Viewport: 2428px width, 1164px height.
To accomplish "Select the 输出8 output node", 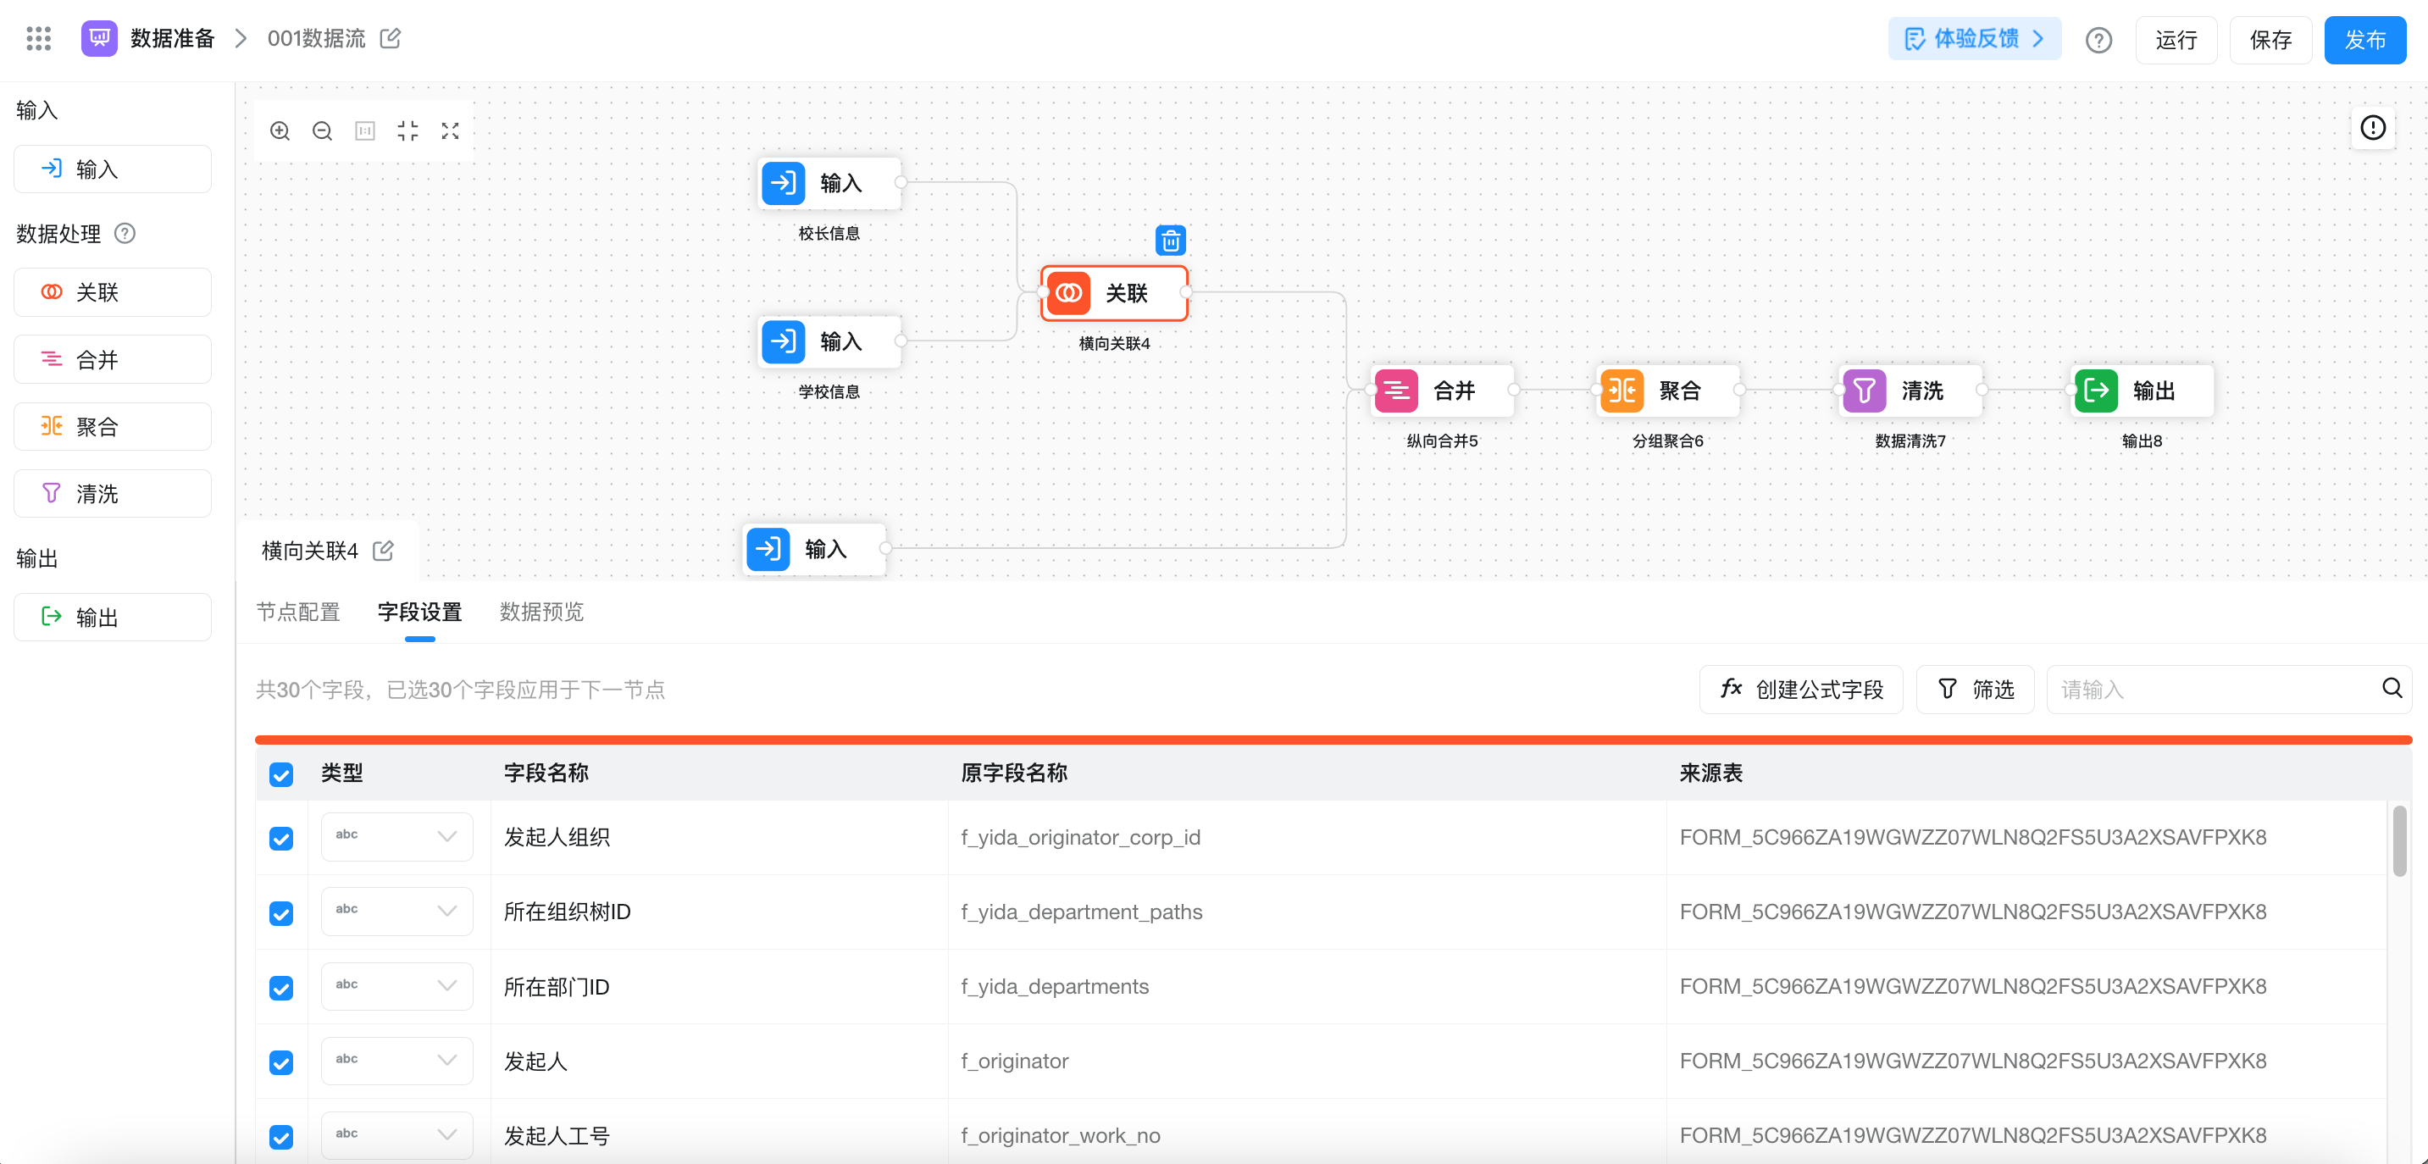I will (x=2143, y=391).
